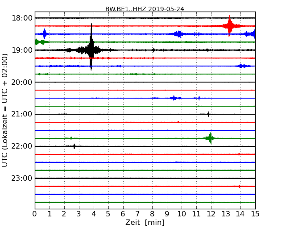Click the 20:00 time axis label
This screenshot has width=290, height=232.
coord(22,82)
